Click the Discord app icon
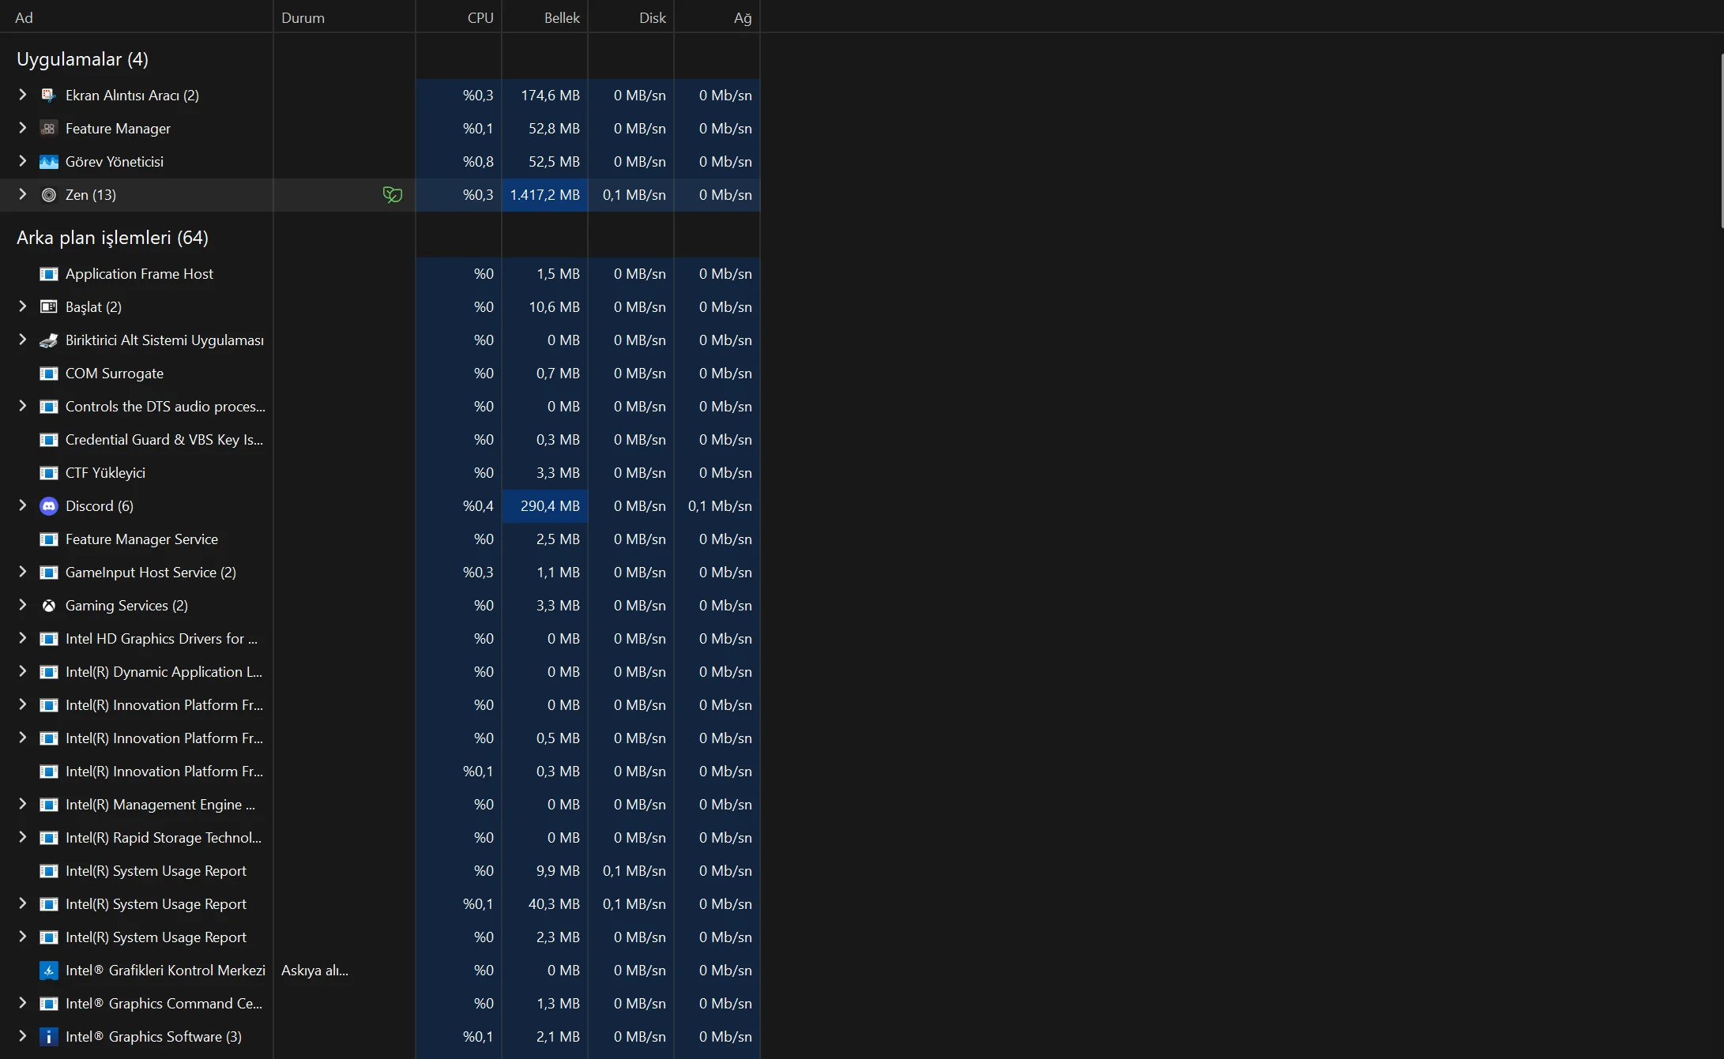This screenshot has height=1059, width=1724. click(x=49, y=506)
